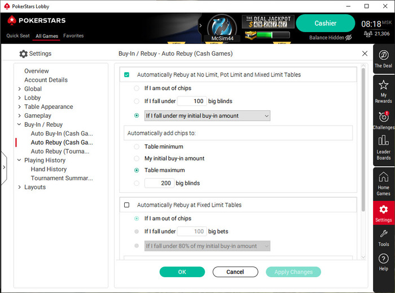Switch to All Games tab

[47, 36]
